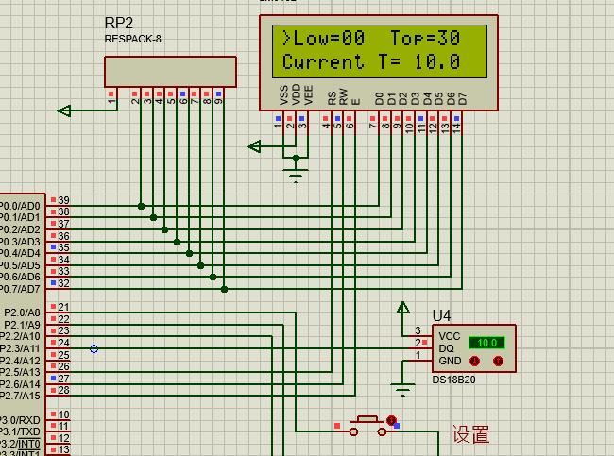Image resolution: width=614 pixels, height=456 pixels.
Task: Click the P2.3/A11 pin label
Action: (x=20, y=348)
